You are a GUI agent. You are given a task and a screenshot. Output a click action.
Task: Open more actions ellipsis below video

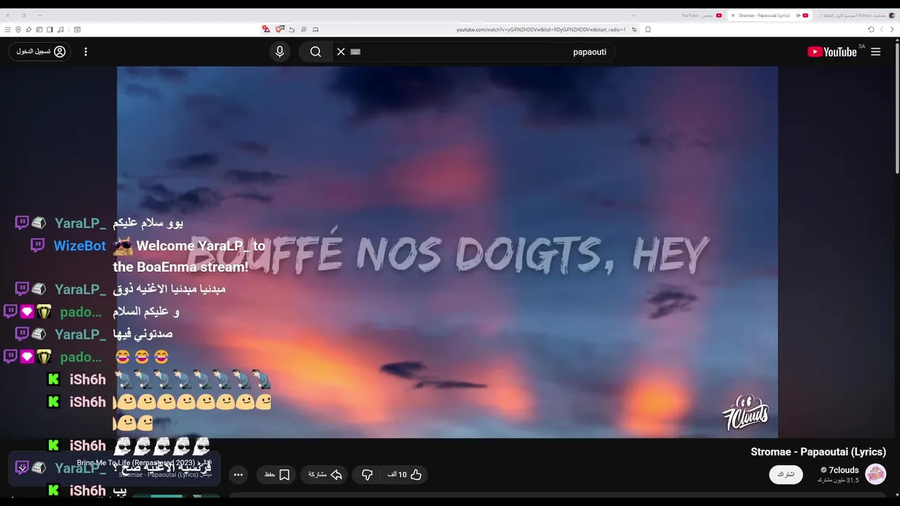tap(238, 474)
